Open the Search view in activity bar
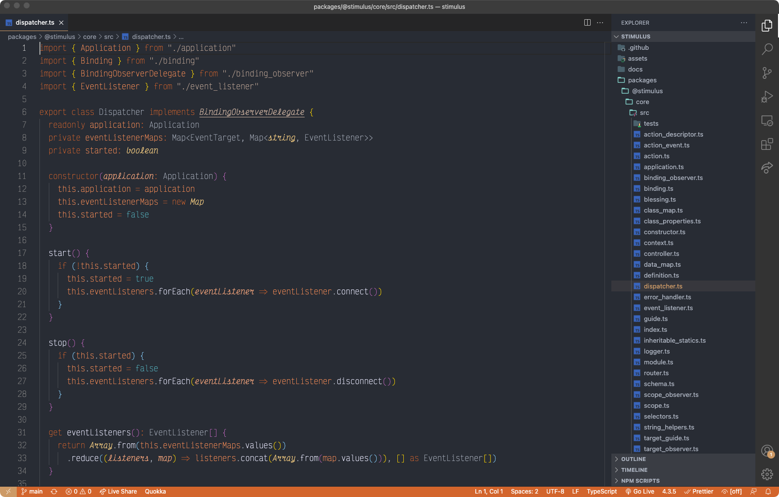This screenshot has width=779, height=497. coord(767,49)
